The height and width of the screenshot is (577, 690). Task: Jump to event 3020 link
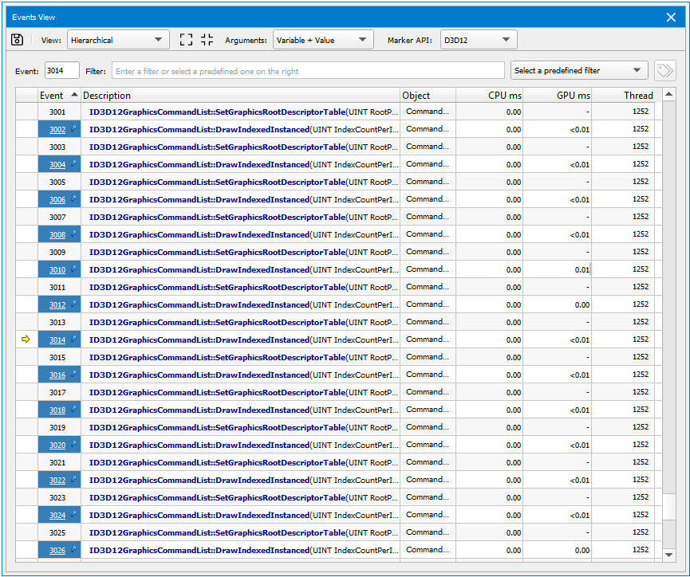click(x=57, y=446)
